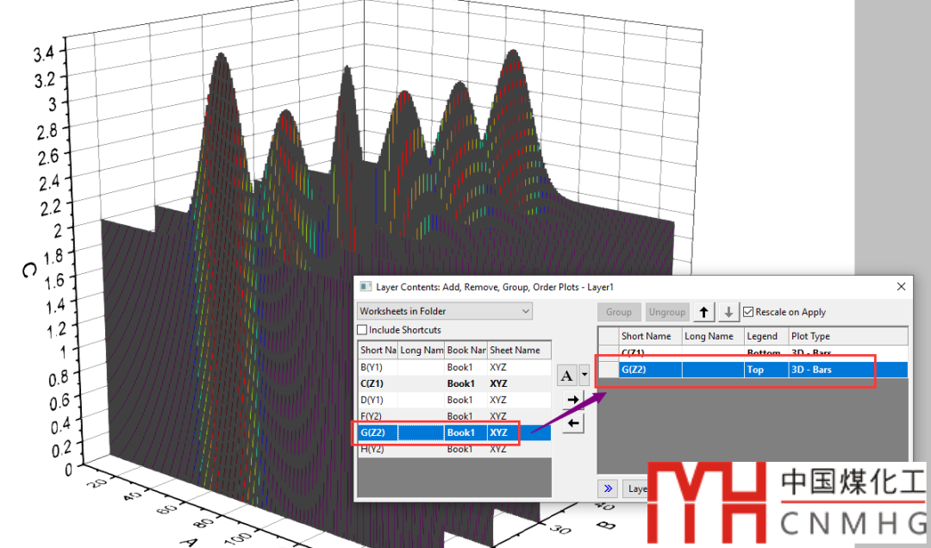Click the Sheet Name column header
This screenshot has width=931, height=548.
(518, 350)
